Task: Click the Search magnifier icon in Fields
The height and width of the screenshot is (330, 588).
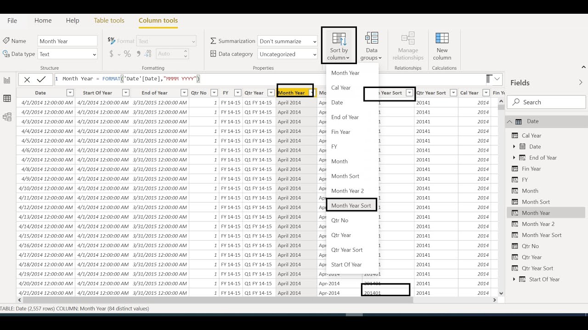Action: pos(516,102)
